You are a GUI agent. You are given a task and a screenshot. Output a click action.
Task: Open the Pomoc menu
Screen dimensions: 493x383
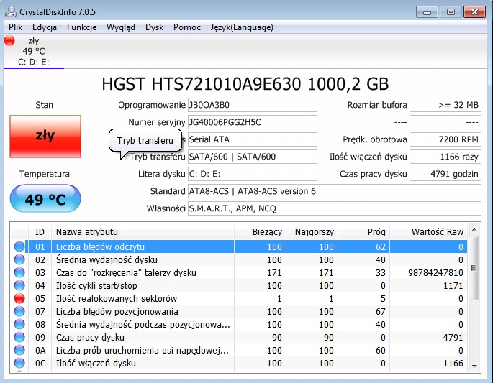pos(186,27)
